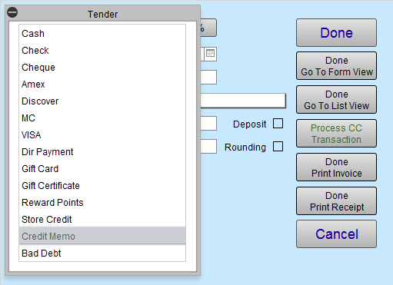Choose Gift Card tender option

tap(102, 169)
